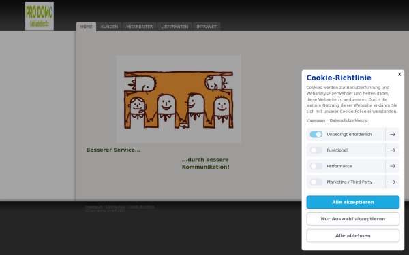This screenshot has width=409, height=255.
Task: Open the footer Cookie-Richtlinie link
Action: click(x=141, y=207)
